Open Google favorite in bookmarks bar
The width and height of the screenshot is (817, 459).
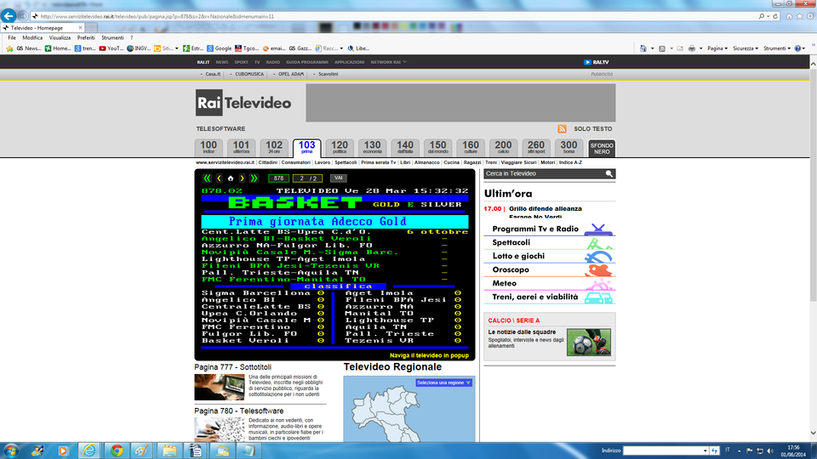point(219,48)
